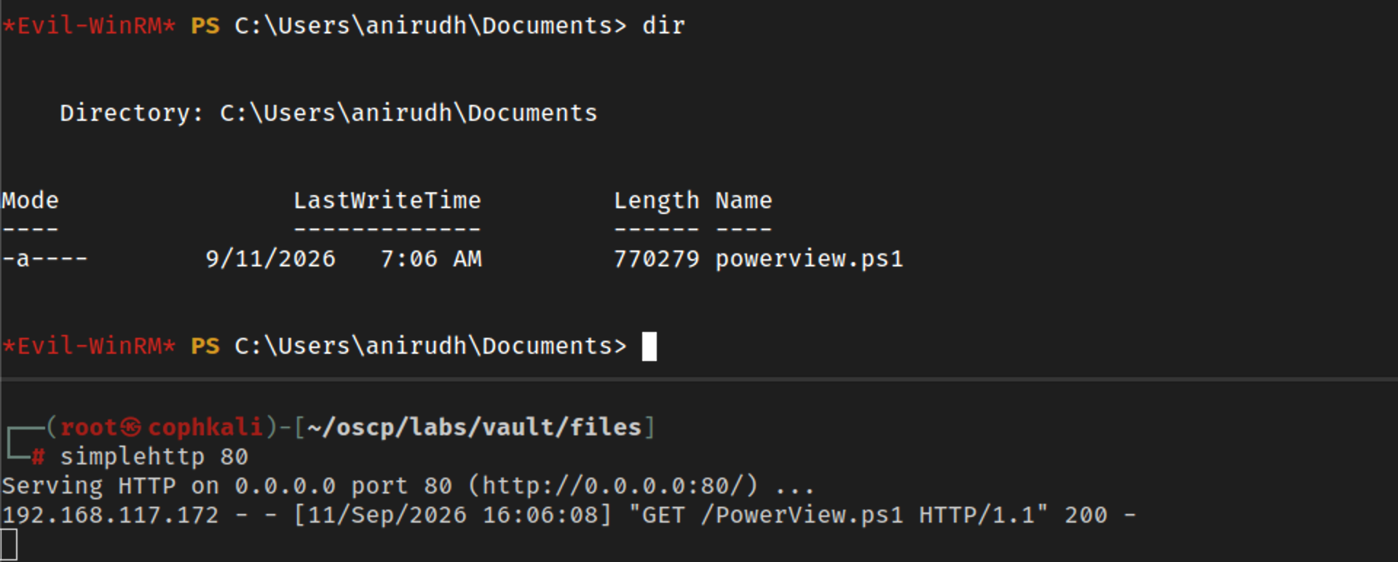This screenshot has height=562, width=1398.
Task: Click the 'Directory: C:\Users\anirudh\Documents' line
Action: 328,113
